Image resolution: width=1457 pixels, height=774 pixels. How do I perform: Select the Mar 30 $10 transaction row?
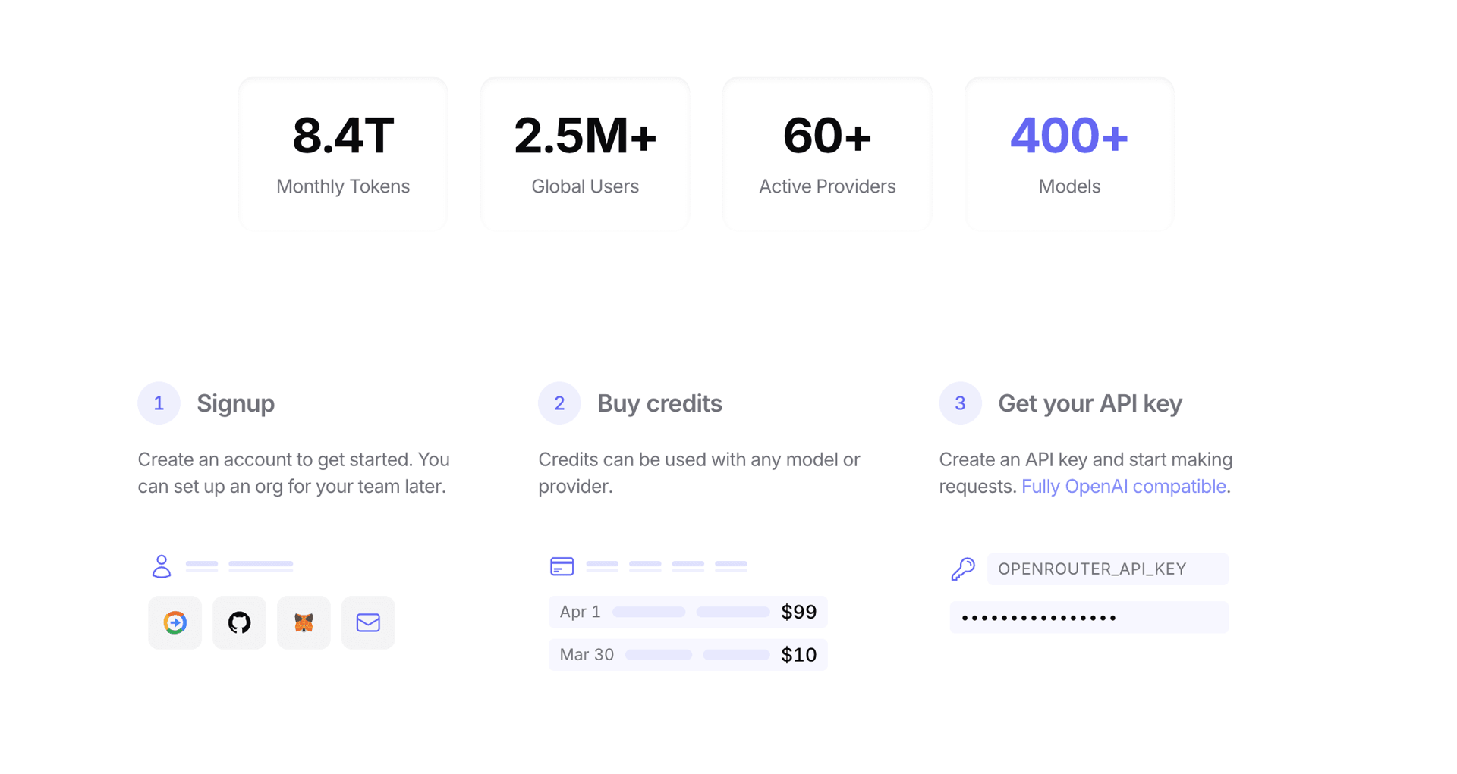coord(688,654)
